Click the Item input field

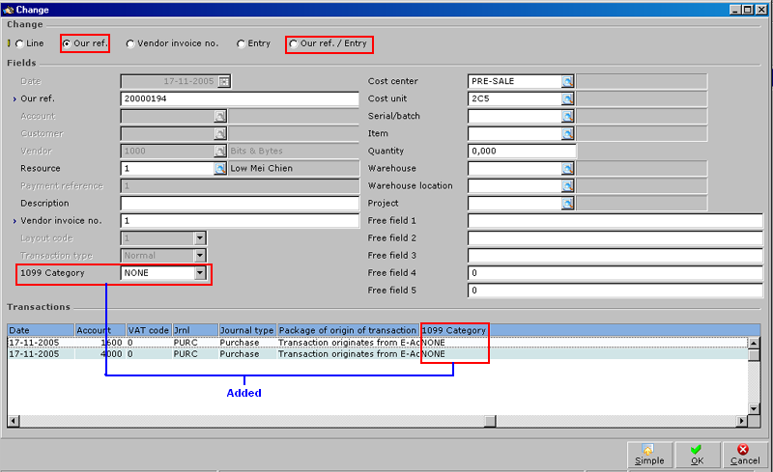(515, 133)
